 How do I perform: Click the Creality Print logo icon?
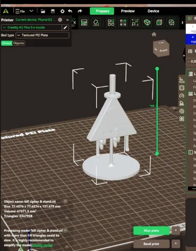point(6,11)
